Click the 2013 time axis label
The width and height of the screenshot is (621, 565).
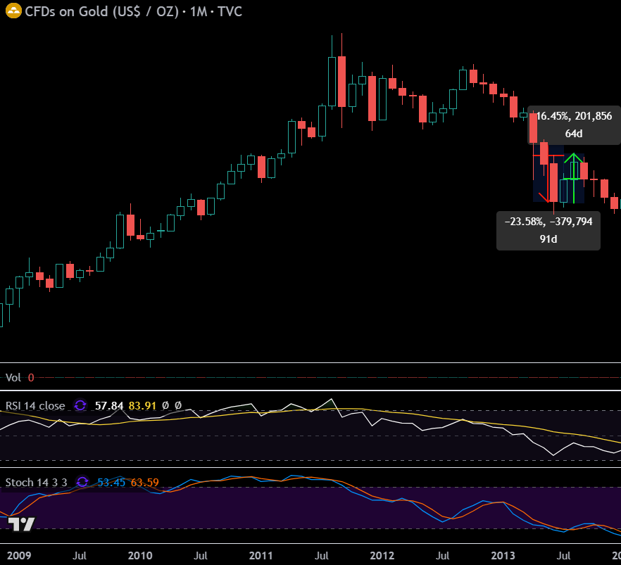click(503, 556)
